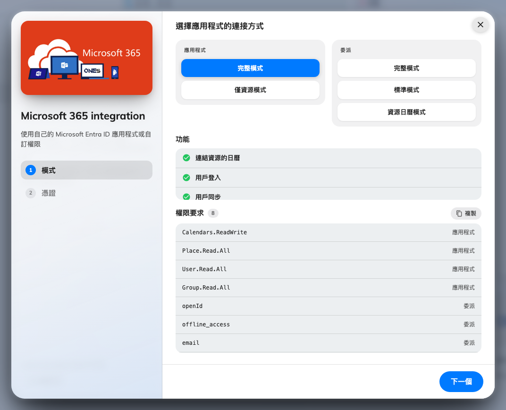Click the 委派 group label

tap(346, 50)
